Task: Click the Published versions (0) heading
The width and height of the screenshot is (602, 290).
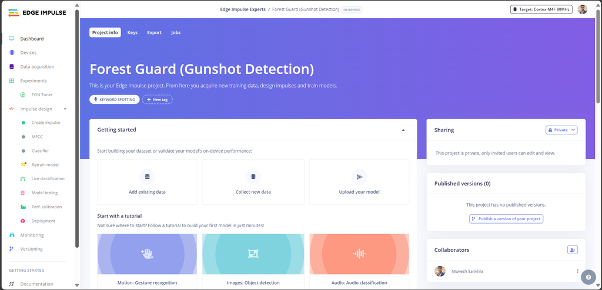Action: point(462,184)
